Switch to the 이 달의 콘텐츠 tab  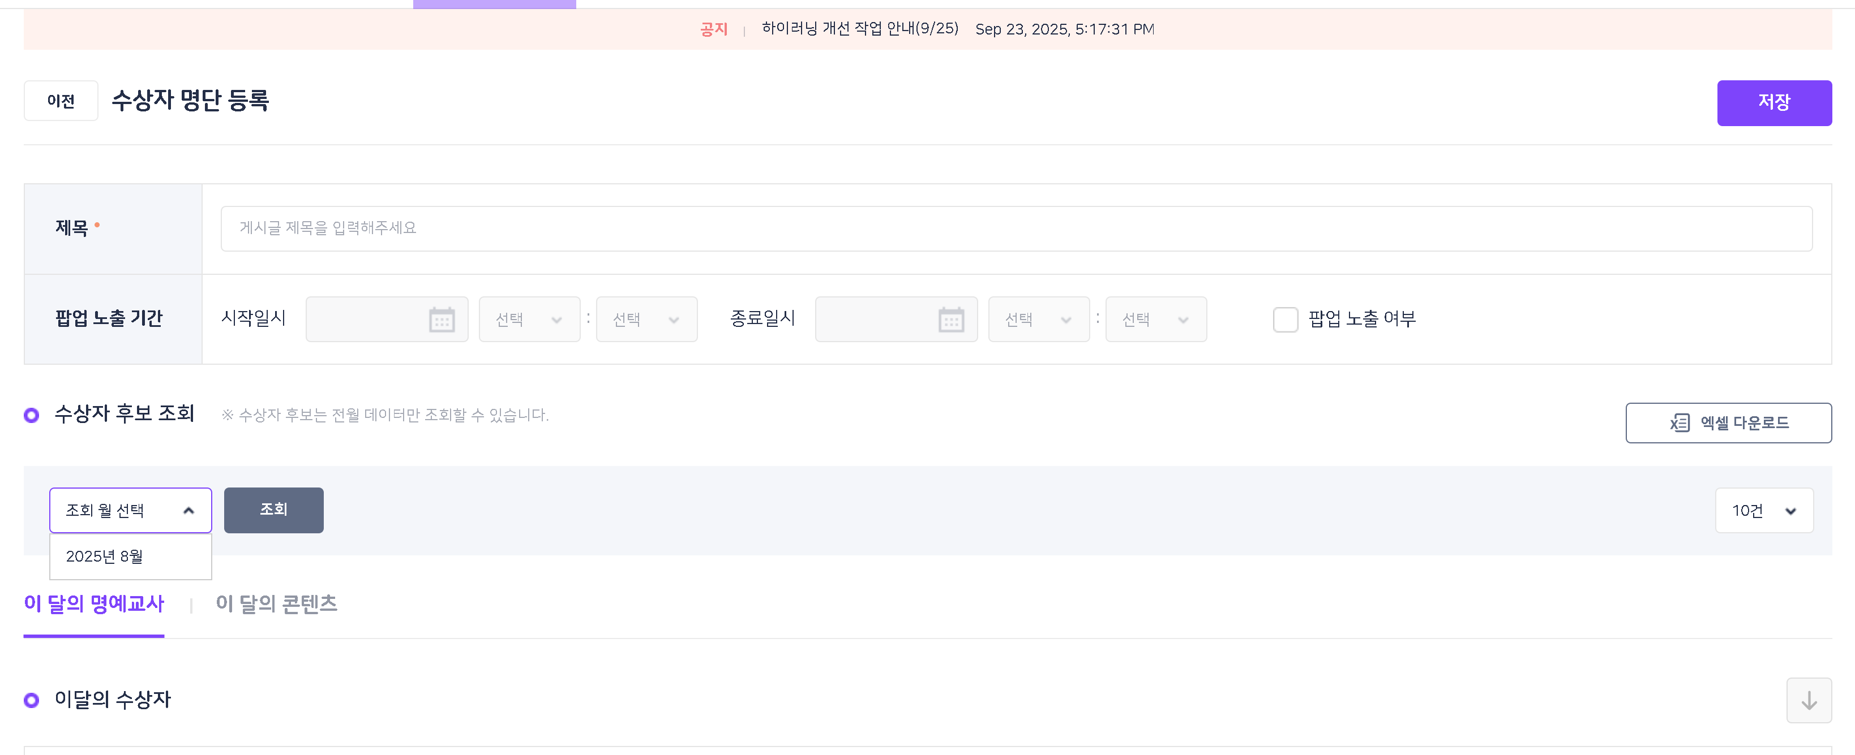point(276,603)
